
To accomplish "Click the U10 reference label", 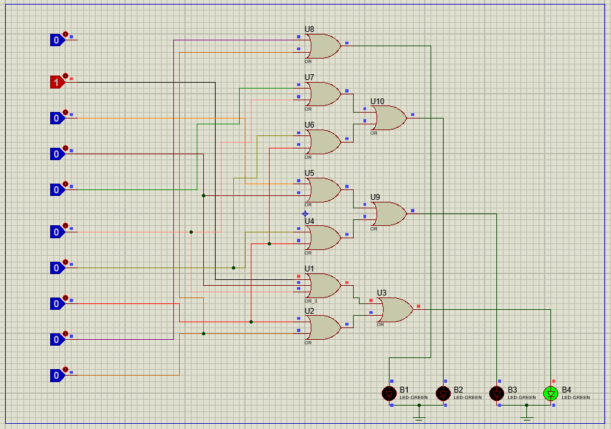I will point(377,101).
